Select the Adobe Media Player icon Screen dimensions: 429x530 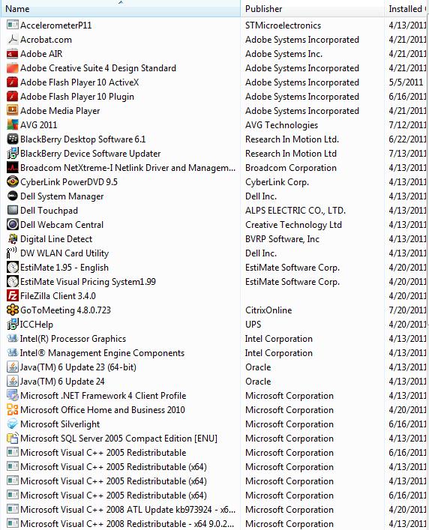coord(13,110)
